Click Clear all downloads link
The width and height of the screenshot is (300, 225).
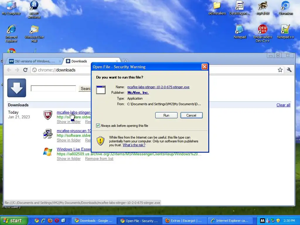pyautogui.click(x=283, y=105)
